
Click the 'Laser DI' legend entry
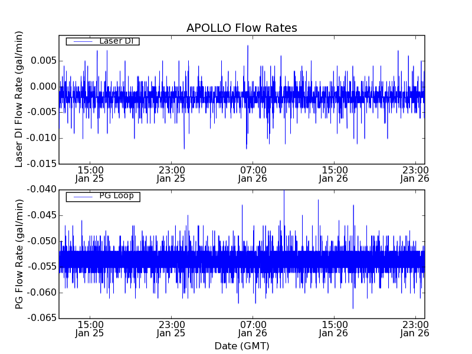103,41
